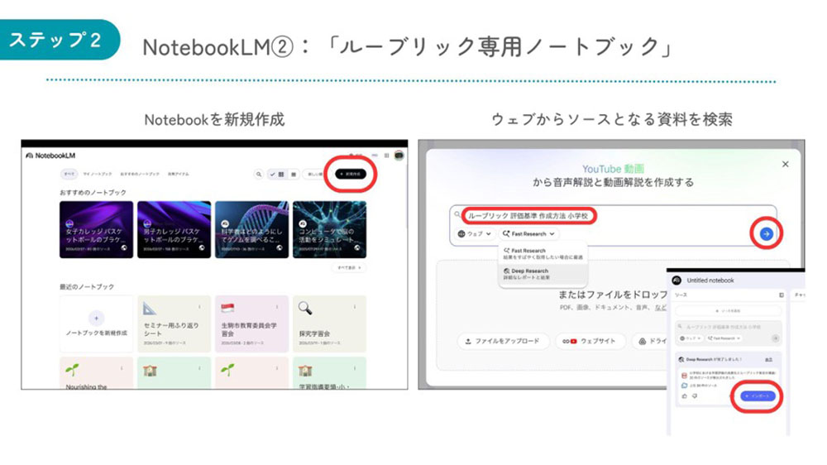Open options menu on セミナー用ふり返りシート card
This screenshot has height=465, width=827.
tap(199, 307)
